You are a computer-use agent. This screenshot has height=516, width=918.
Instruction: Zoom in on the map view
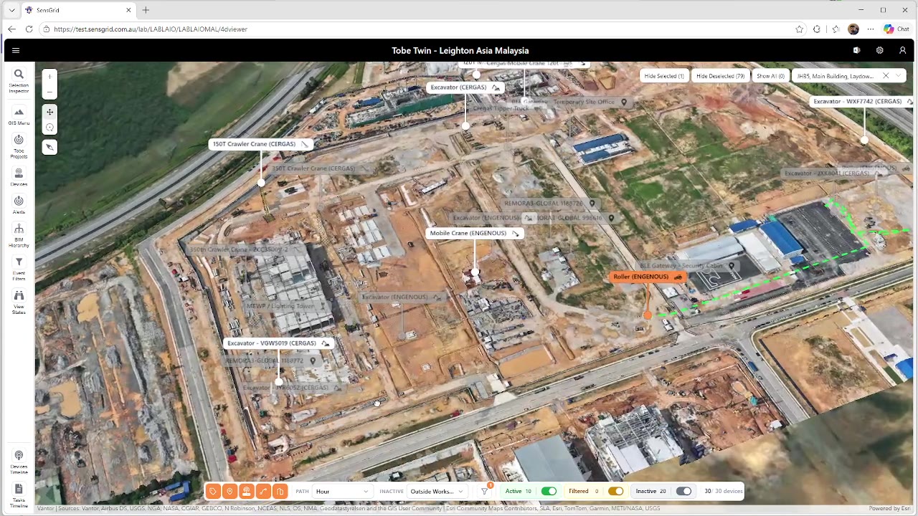tap(49, 76)
